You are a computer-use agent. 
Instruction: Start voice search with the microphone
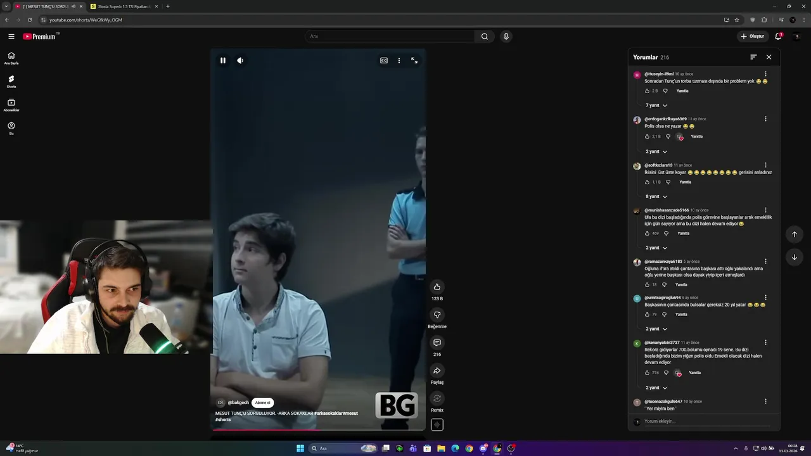click(x=506, y=36)
